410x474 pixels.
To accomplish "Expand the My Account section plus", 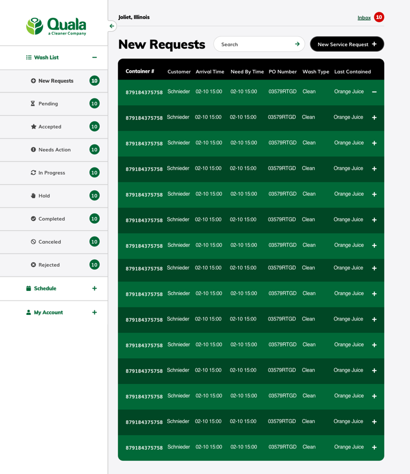I will pyautogui.click(x=94, y=312).
